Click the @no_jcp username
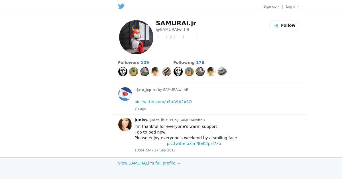This screenshot has width=342, height=179. click(x=143, y=90)
